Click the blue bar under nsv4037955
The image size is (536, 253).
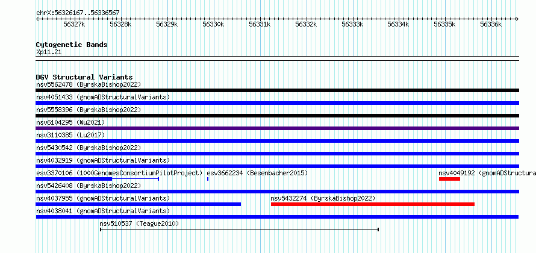pos(138,204)
